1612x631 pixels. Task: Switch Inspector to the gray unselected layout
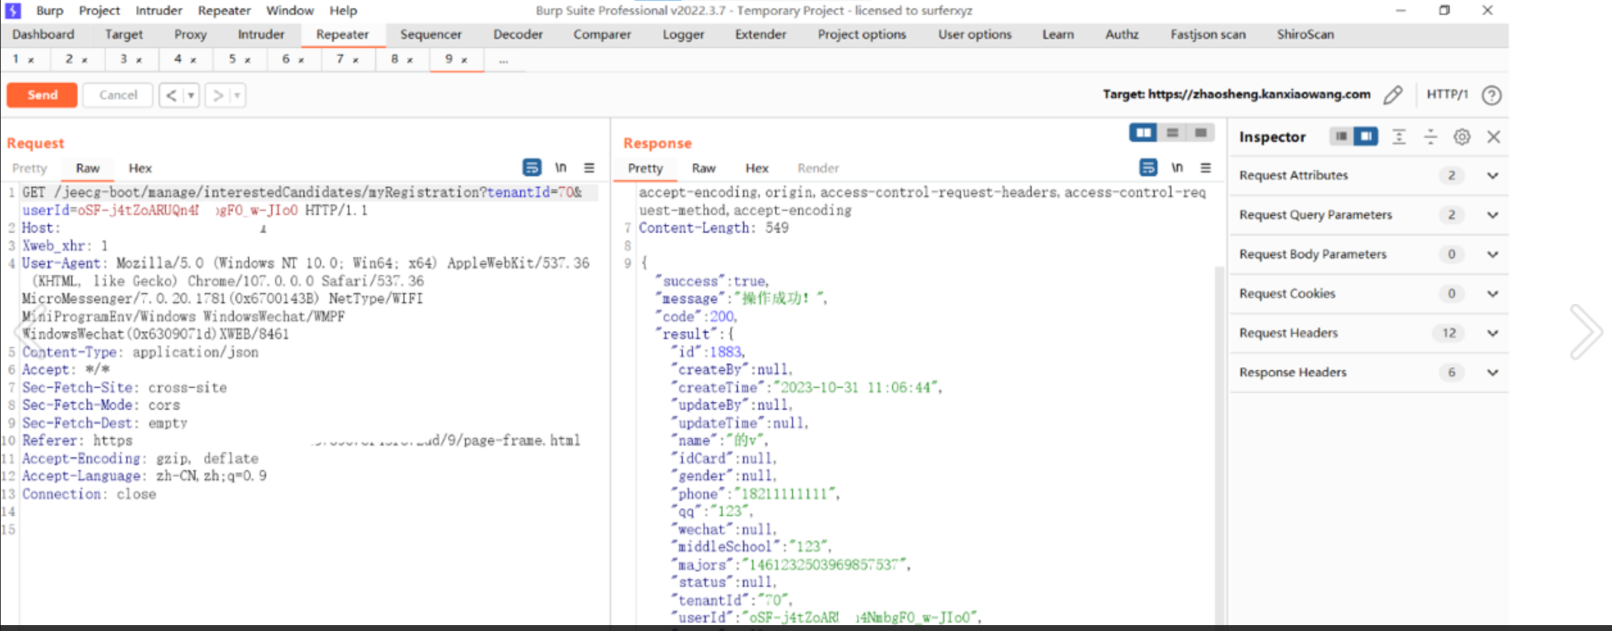(x=1341, y=136)
